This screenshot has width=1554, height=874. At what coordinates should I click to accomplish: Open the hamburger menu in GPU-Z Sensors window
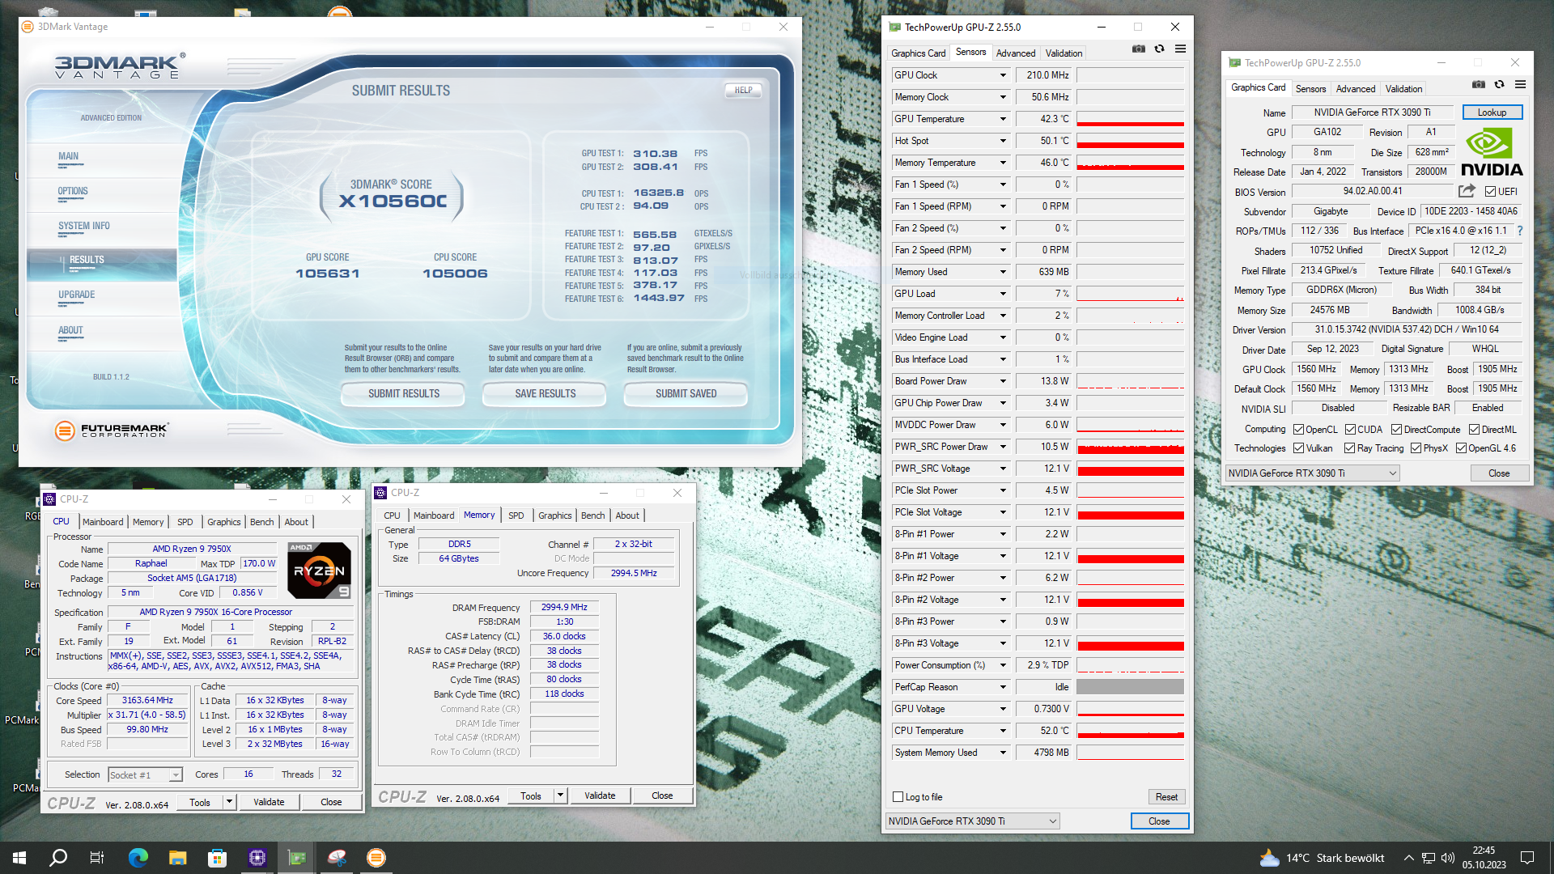click(x=1180, y=49)
